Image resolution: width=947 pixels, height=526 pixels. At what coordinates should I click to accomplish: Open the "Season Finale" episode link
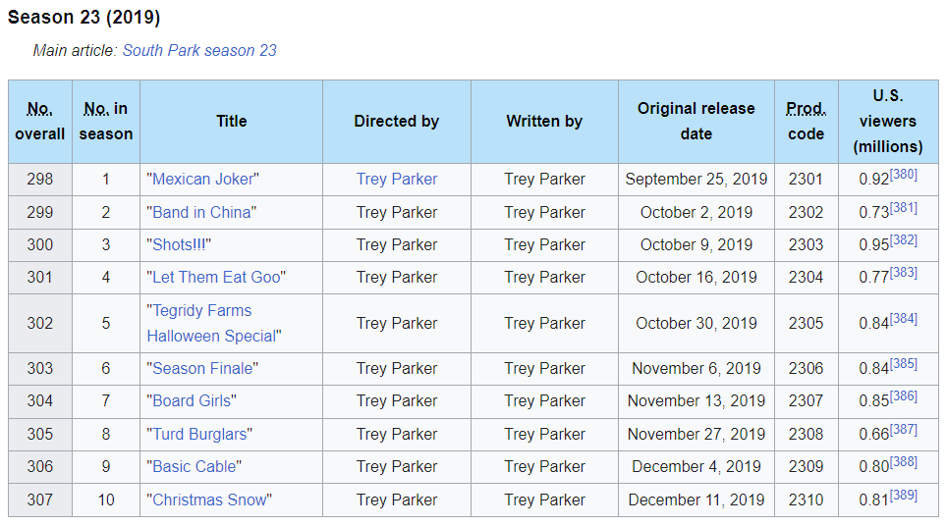203,368
